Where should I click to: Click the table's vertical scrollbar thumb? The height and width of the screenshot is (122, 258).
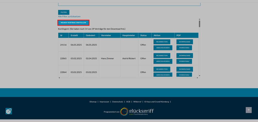coord(199,24)
